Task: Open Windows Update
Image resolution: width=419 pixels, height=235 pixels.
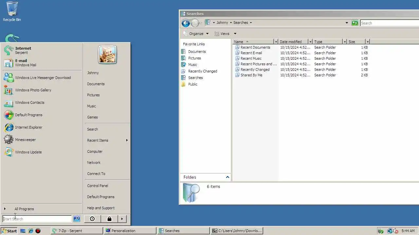Action: point(42,152)
